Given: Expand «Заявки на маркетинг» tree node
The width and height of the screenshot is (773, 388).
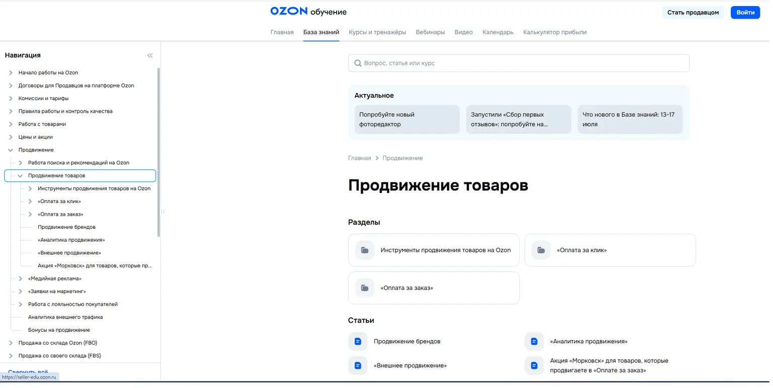Looking at the screenshot, I should pyautogui.click(x=20, y=292).
